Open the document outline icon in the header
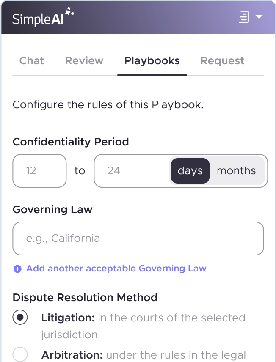This screenshot has height=362, width=276. click(243, 17)
